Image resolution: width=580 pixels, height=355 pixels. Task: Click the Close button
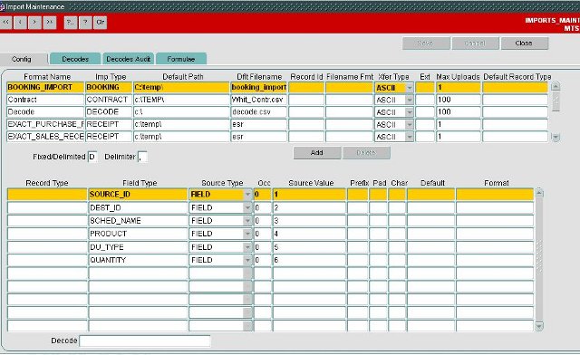click(524, 43)
